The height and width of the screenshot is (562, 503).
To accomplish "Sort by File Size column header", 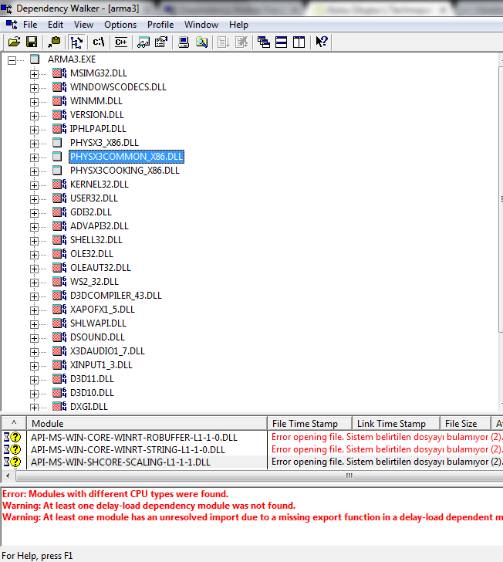I will click(465, 424).
